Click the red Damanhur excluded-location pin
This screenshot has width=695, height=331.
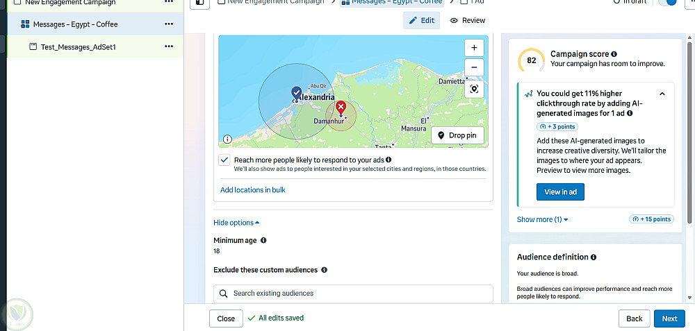coord(341,107)
